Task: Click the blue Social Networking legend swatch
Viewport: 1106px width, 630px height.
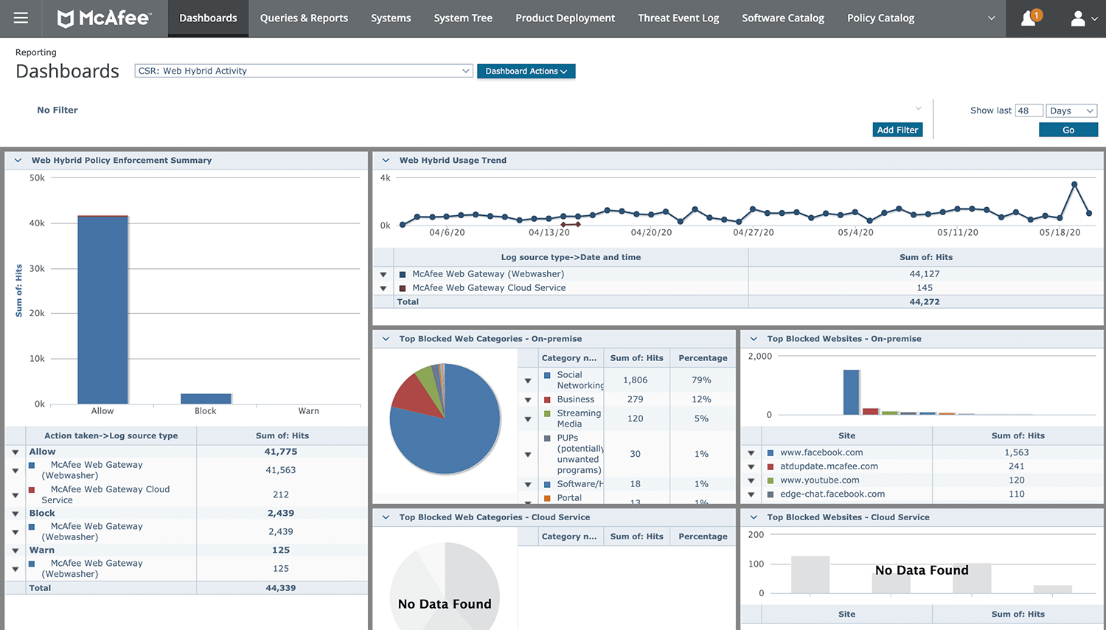Action: 547,375
